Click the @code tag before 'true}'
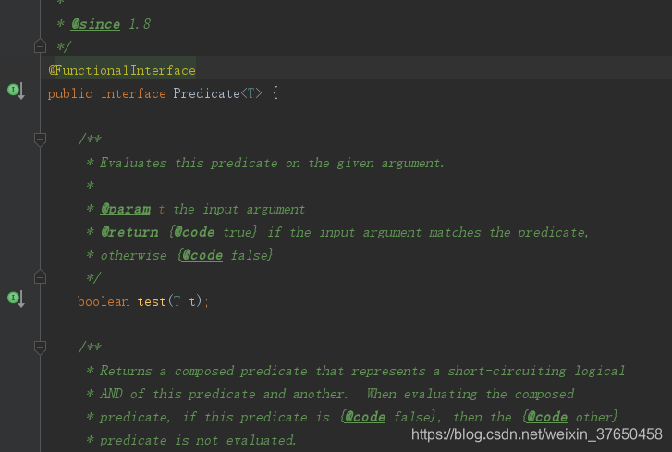This screenshot has width=672, height=452. click(194, 232)
